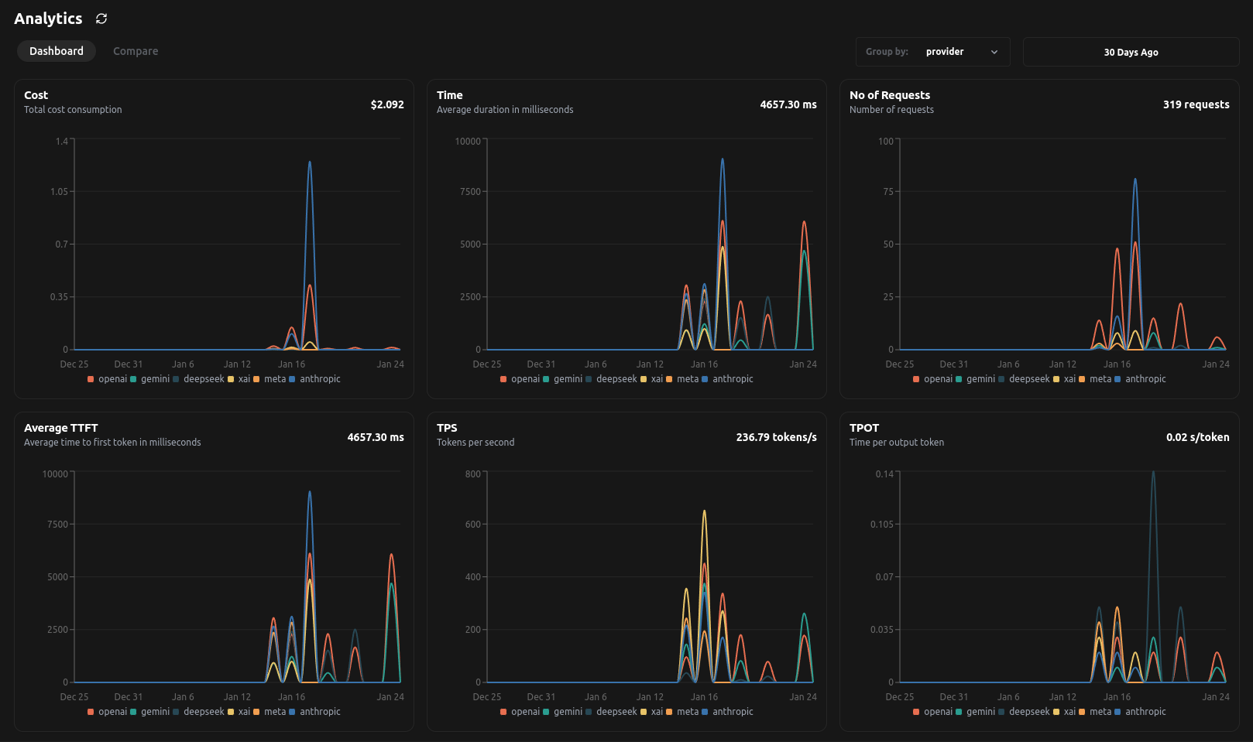The width and height of the screenshot is (1253, 742).
Task: Click deepseek legend marker in Time chart
Action: pyautogui.click(x=589, y=379)
